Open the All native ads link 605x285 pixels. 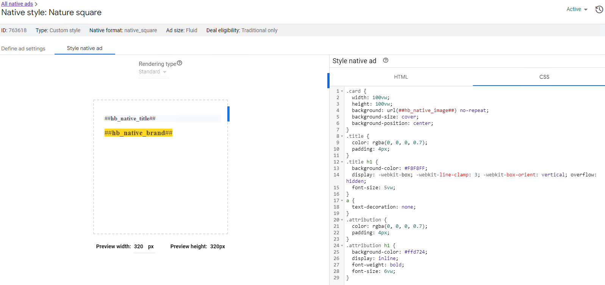point(17,4)
